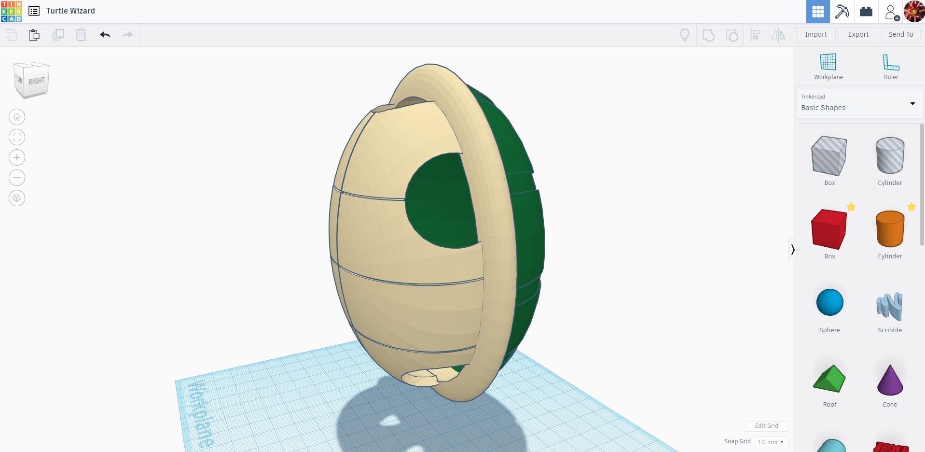The width and height of the screenshot is (925, 452).
Task: Click the invite collaborator person icon
Action: pos(891,12)
